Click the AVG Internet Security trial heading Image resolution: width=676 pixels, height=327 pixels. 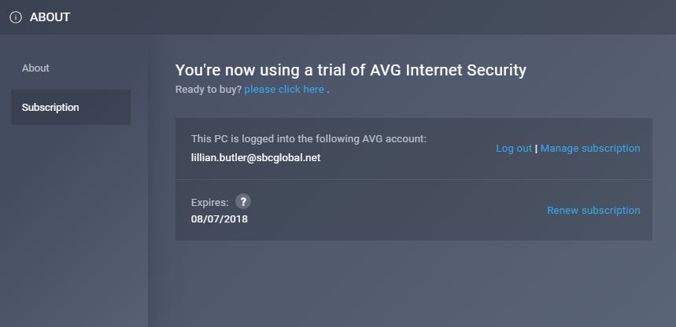[350, 70]
